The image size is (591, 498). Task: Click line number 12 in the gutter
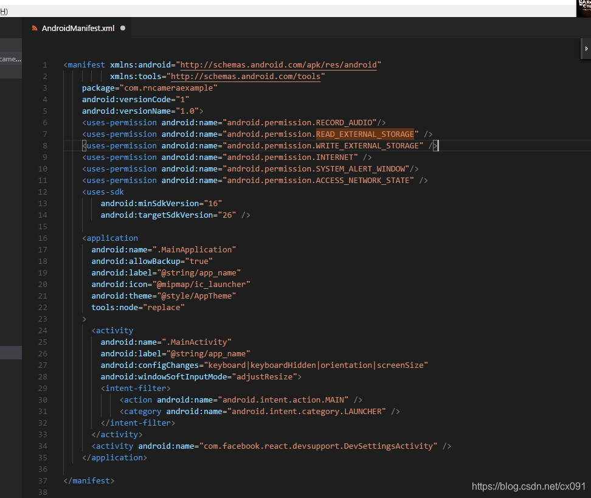point(43,192)
